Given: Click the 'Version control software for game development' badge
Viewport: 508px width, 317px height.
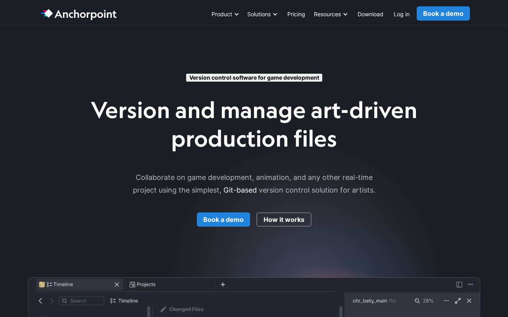Looking at the screenshot, I should click(x=254, y=78).
